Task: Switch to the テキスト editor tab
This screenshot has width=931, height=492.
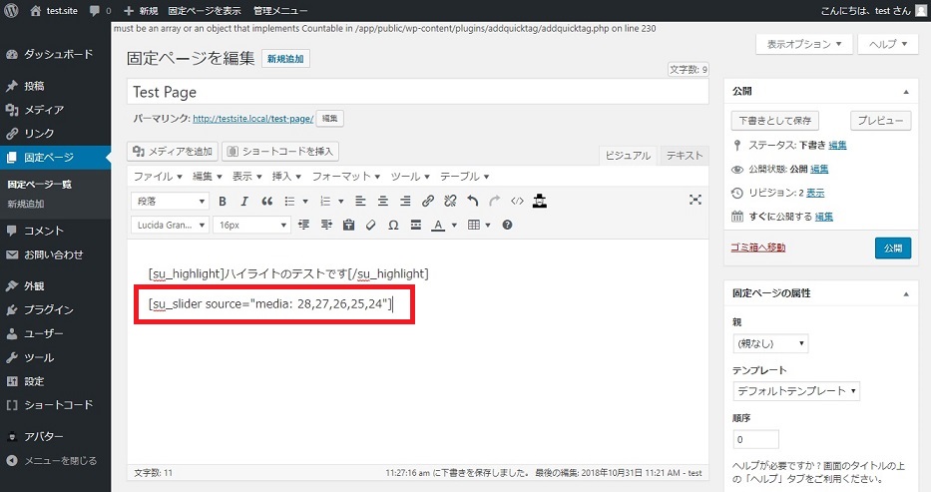Action: click(685, 156)
